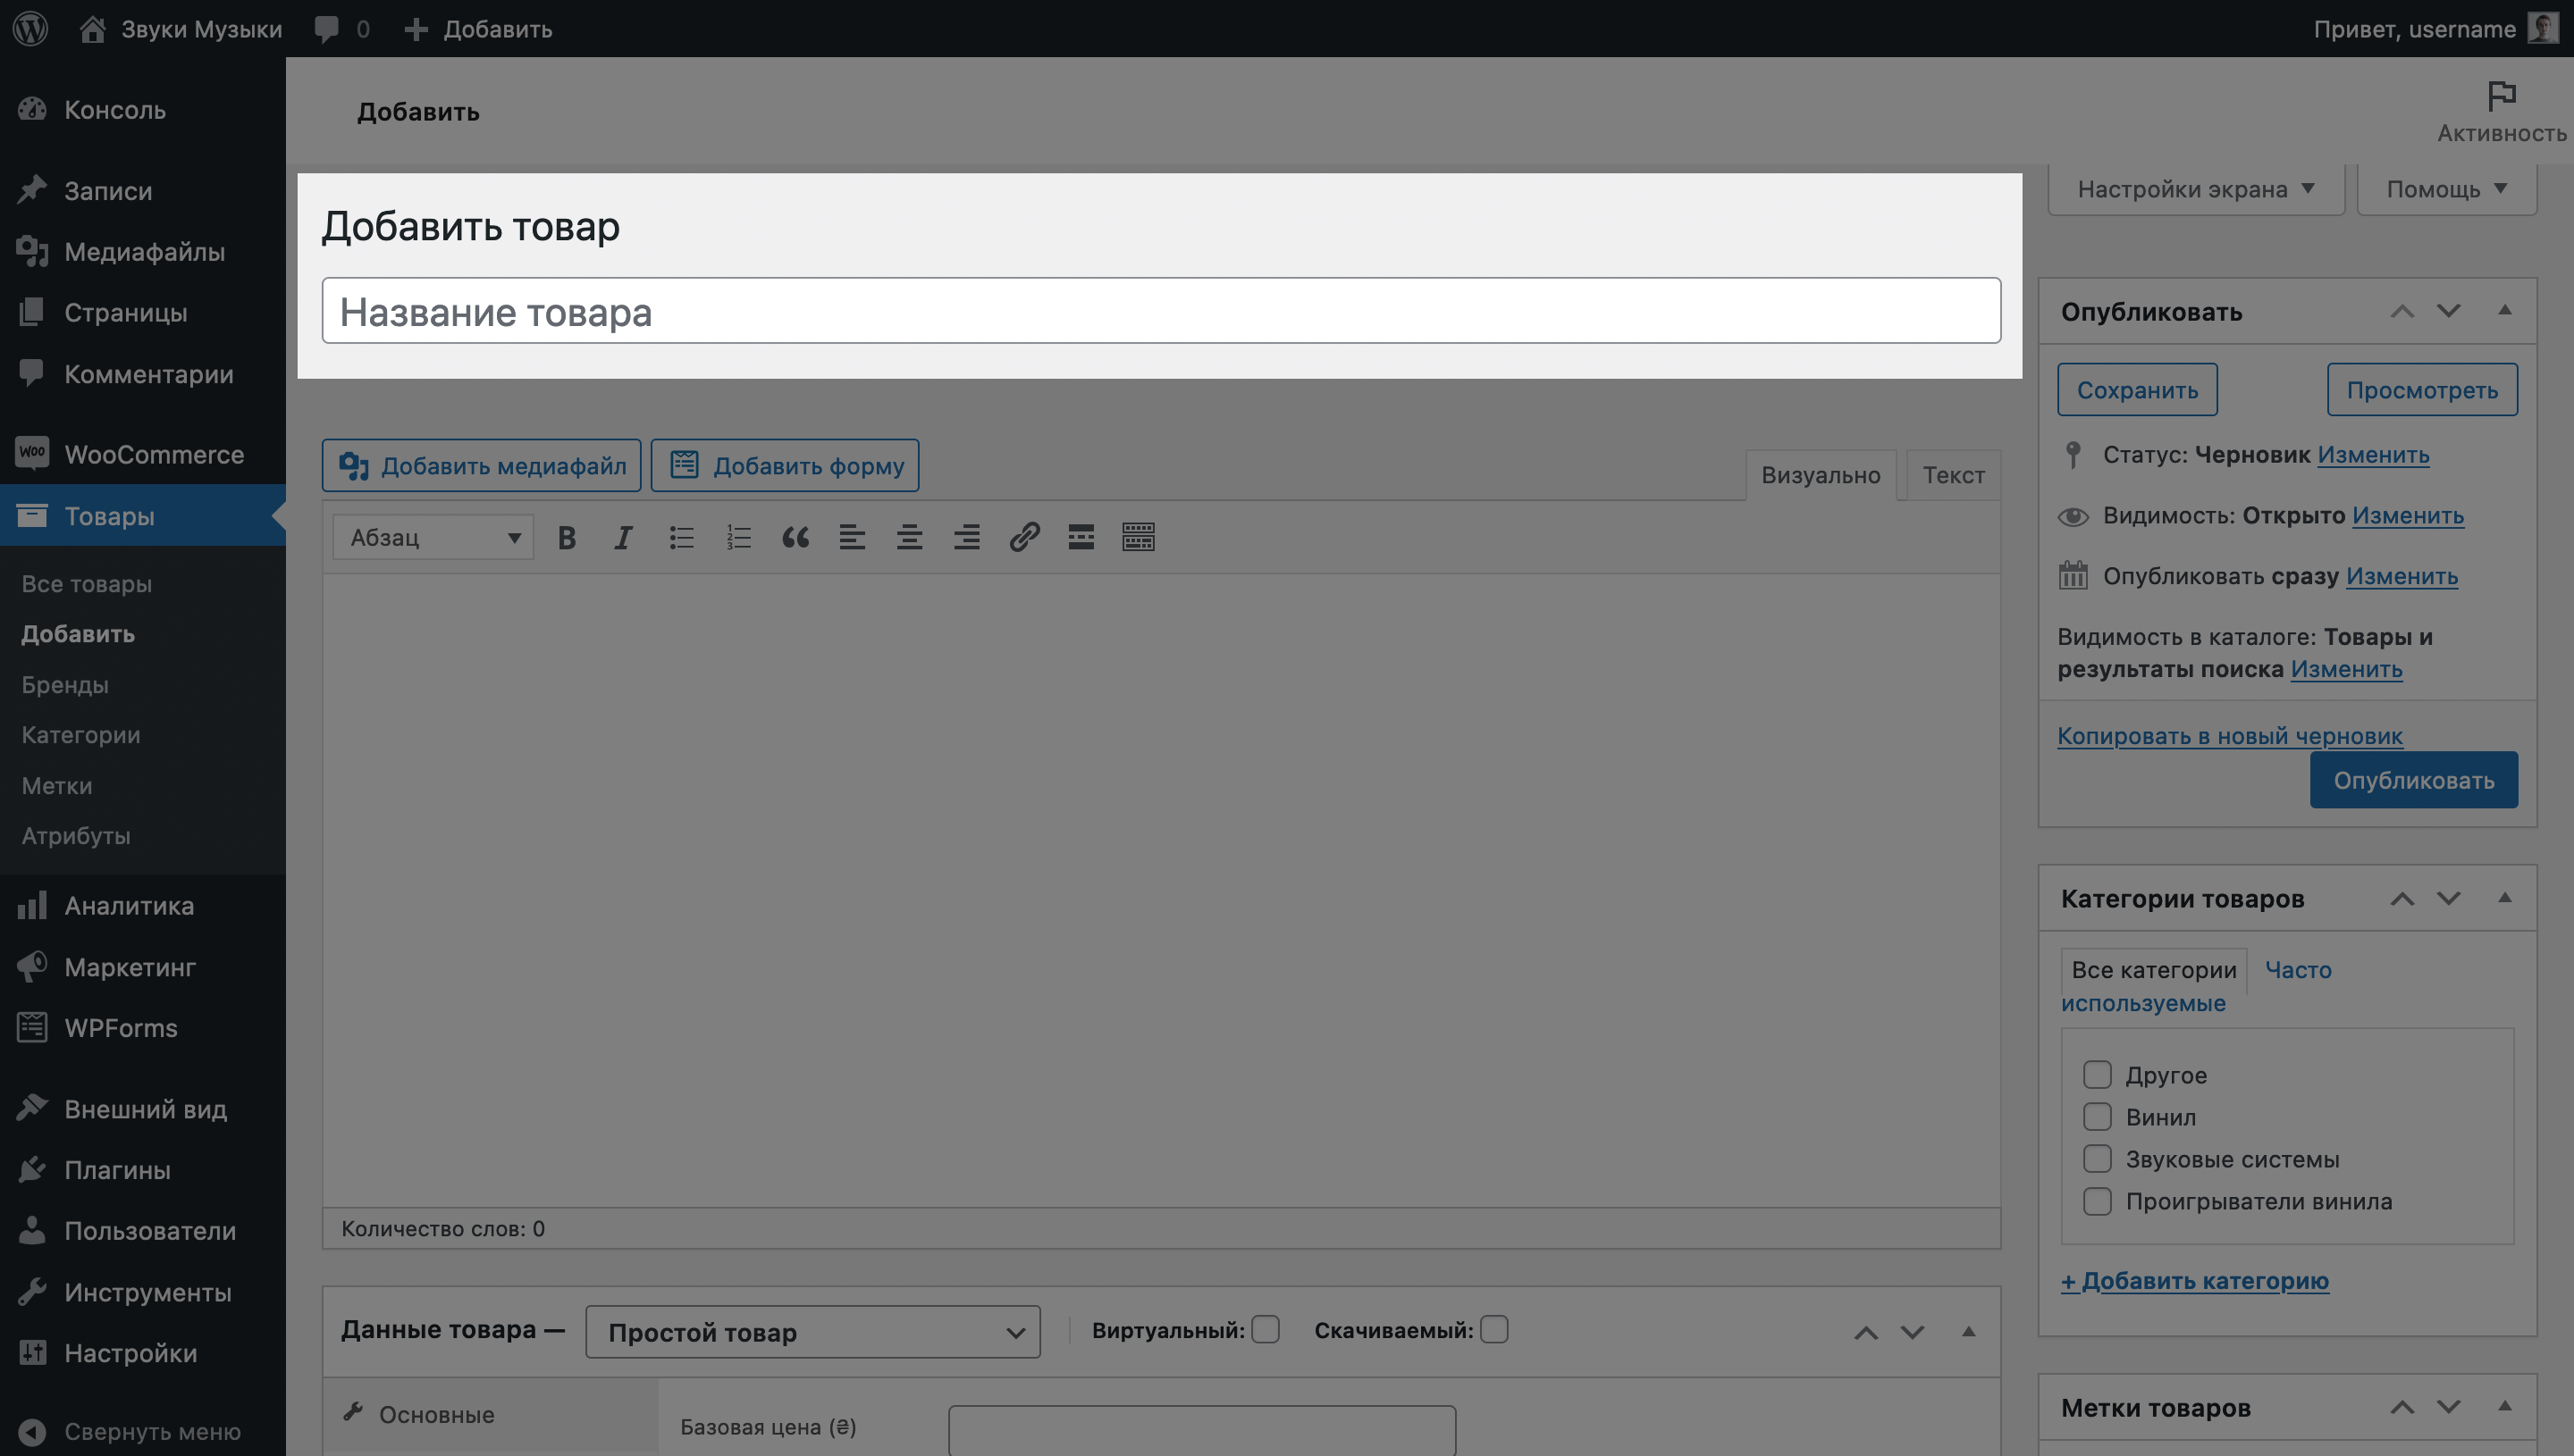Open the Простой товар product type dropdown
This screenshot has height=1456, width=2574.
click(812, 1332)
